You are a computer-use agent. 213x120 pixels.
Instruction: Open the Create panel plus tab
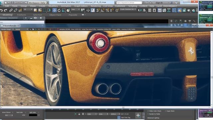tap(171, 21)
